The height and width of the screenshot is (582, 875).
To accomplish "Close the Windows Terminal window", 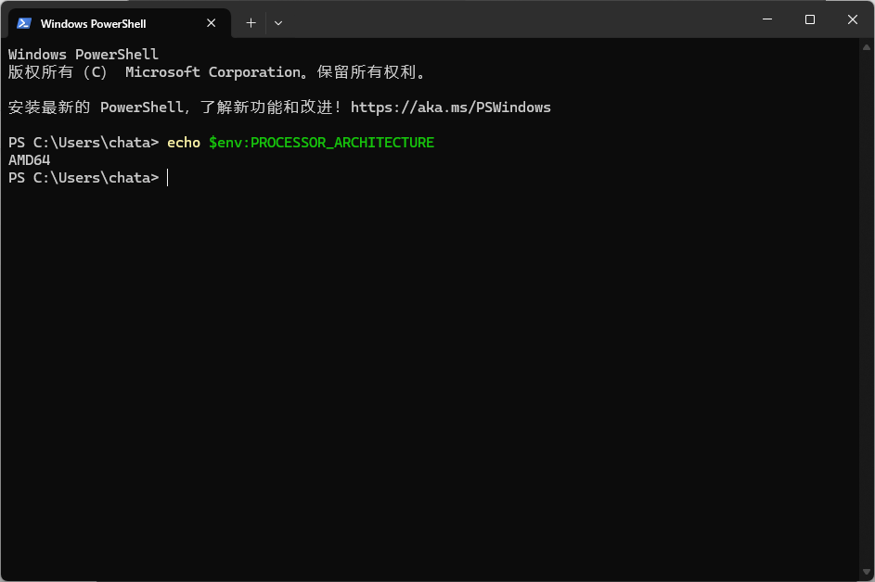I will click(x=852, y=19).
